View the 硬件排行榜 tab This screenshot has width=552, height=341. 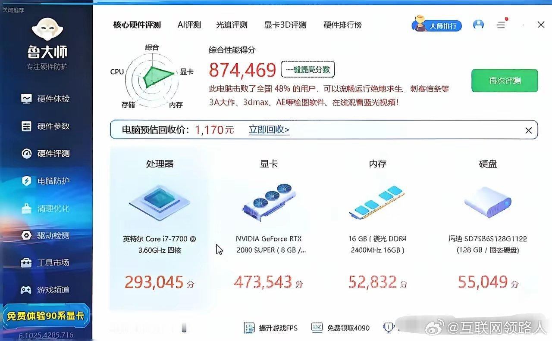coord(342,25)
